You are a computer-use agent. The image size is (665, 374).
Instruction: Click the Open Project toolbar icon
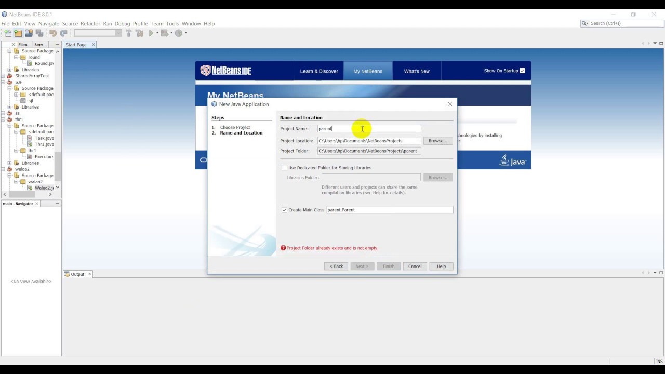29,33
